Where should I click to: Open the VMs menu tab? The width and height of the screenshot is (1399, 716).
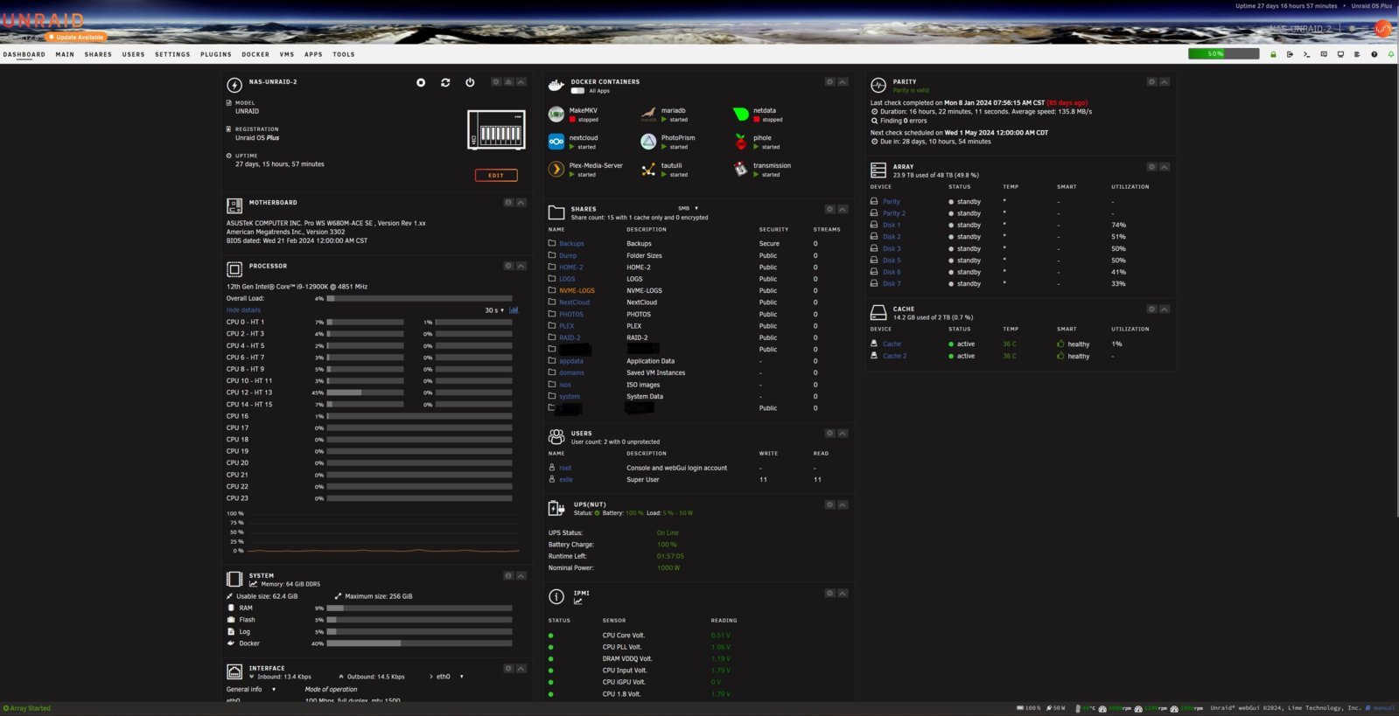click(x=287, y=54)
